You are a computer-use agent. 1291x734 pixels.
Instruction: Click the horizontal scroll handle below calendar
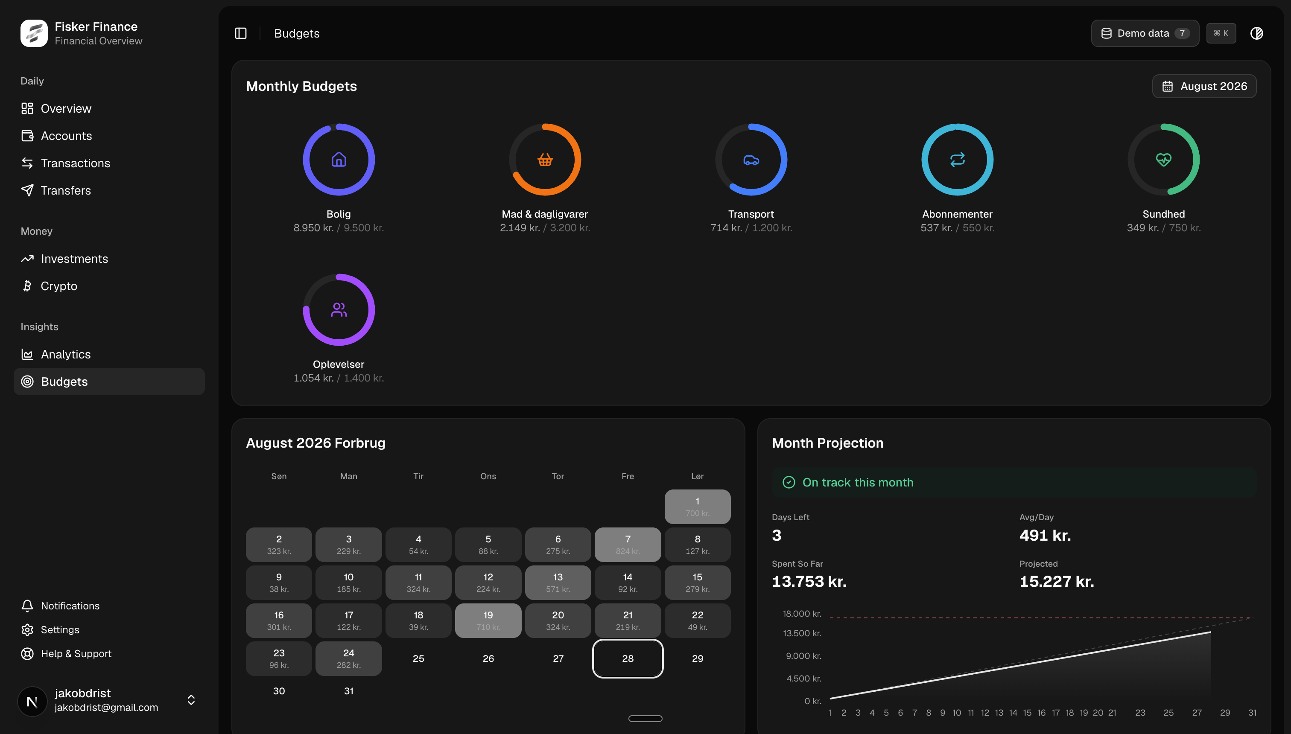pyautogui.click(x=645, y=718)
